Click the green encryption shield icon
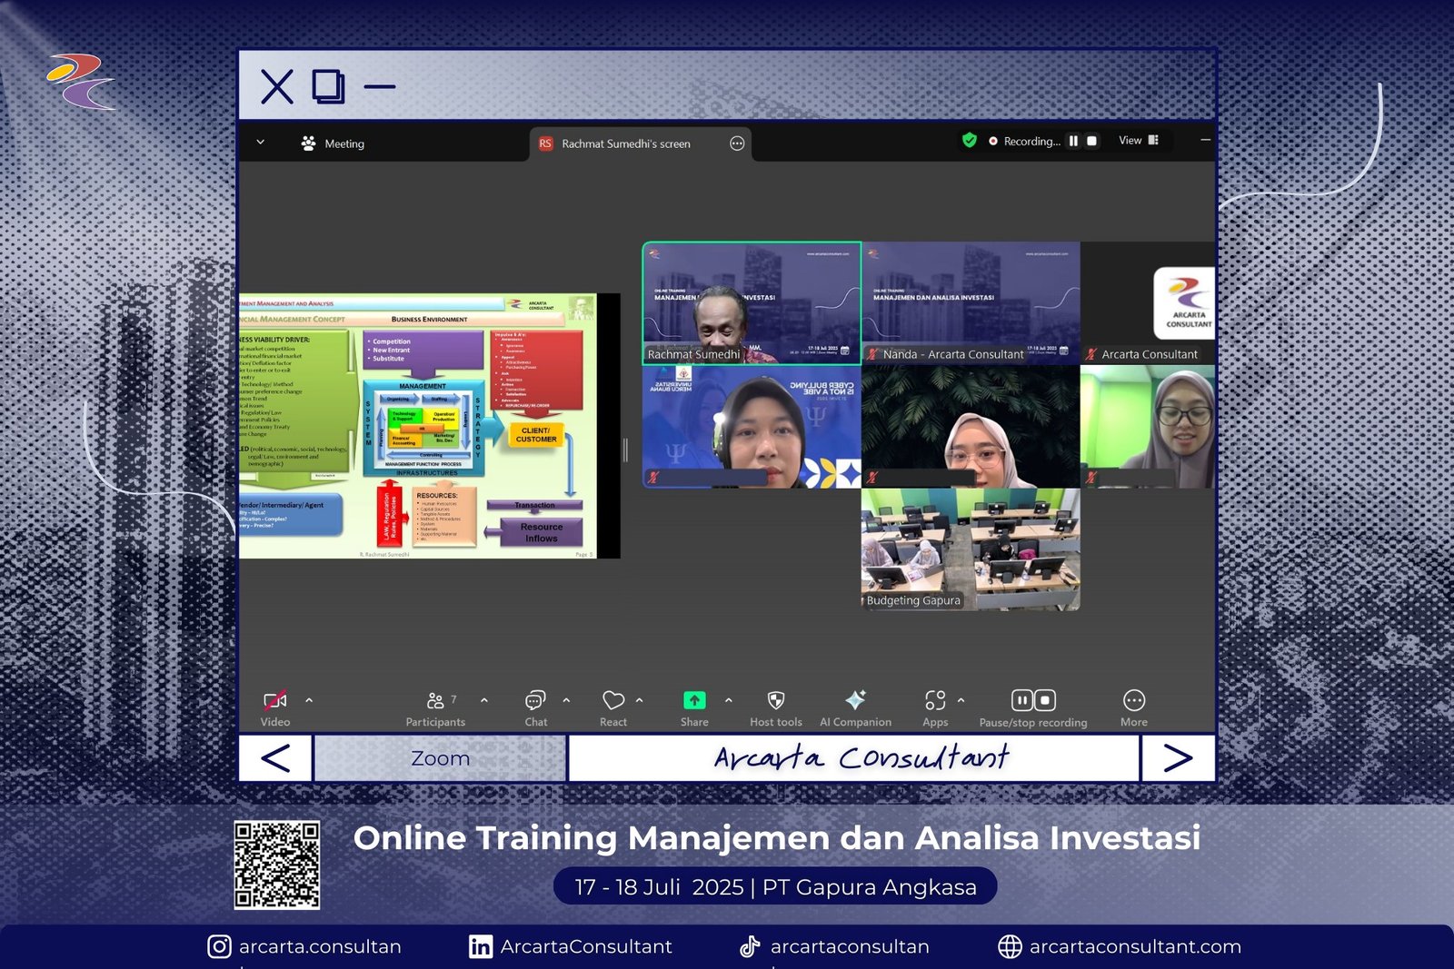Image resolution: width=1454 pixels, height=969 pixels. [x=969, y=140]
